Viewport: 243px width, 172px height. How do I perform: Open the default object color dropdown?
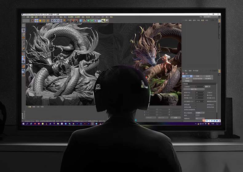pyautogui.click(x=200, y=113)
